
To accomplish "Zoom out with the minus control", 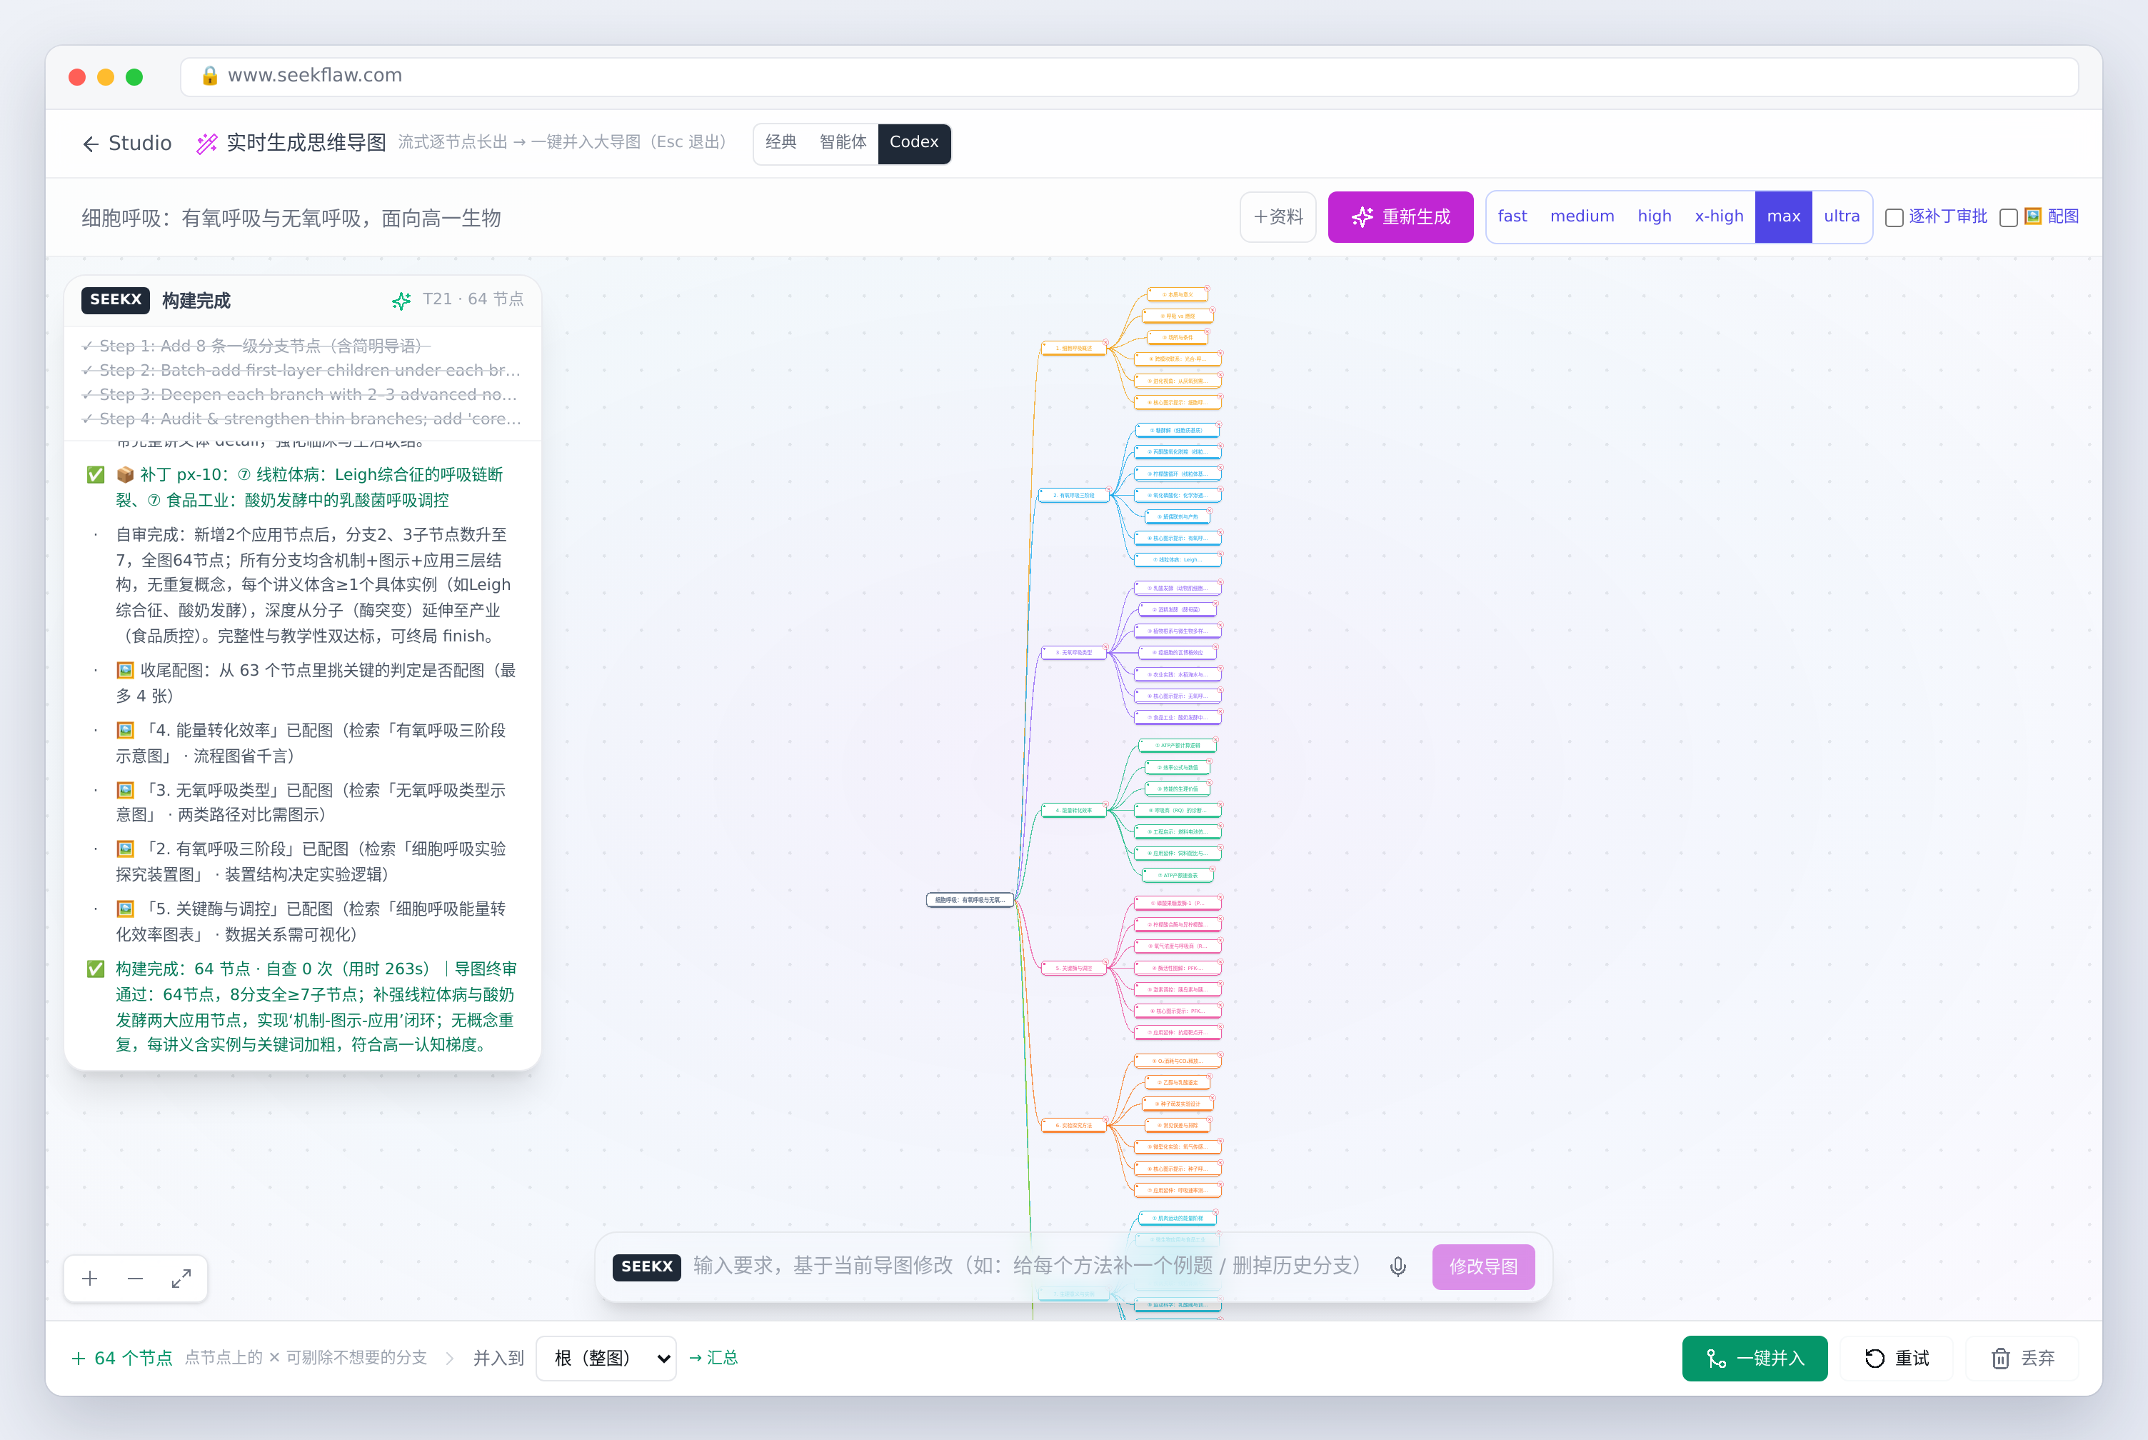I will 135,1279.
